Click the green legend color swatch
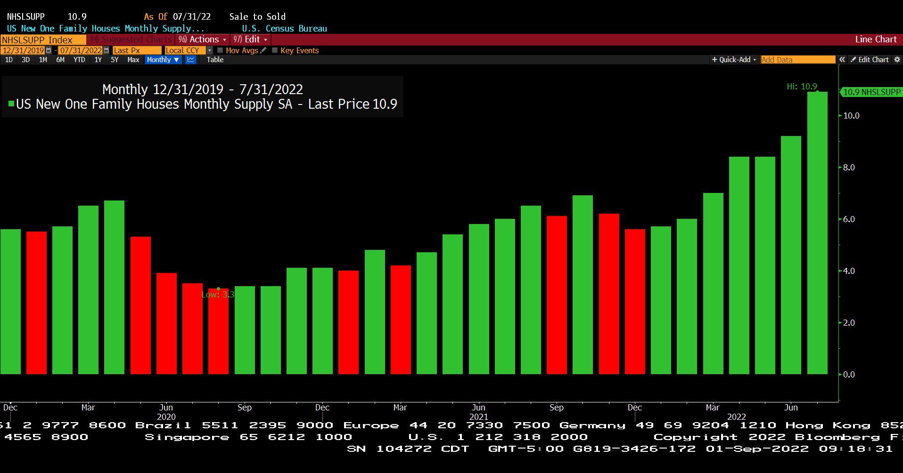The image size is (903, 473). tap(11, 104)
